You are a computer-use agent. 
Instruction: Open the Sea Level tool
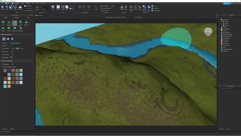[15, 29]
